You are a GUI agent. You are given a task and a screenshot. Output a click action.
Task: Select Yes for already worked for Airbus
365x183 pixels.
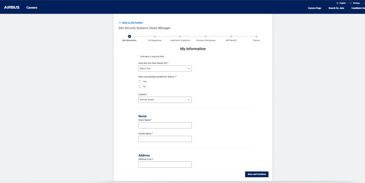coord(140,81)
